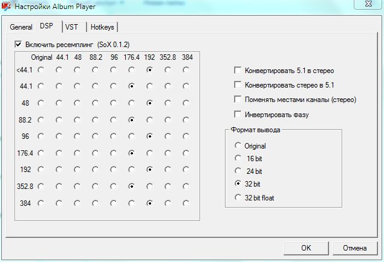Set 176.4 row to 176.4 column
The width and height of the screenshot is (384, 262).
131,153
